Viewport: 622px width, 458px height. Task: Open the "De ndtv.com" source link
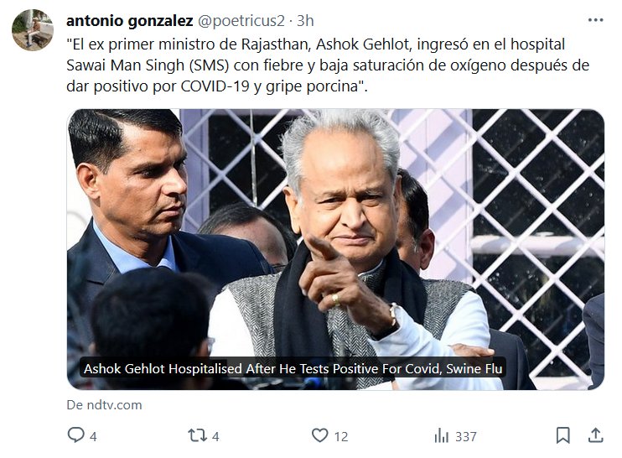click(x=104, y=405)
